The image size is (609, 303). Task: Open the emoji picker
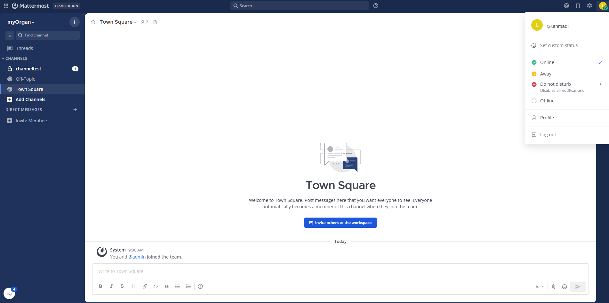click(x=565, y=287)
